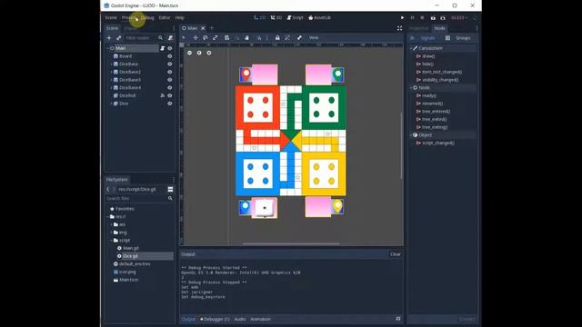Toggle visibility of the Dice node
The image size is (582, 327).
pos(170,104)
